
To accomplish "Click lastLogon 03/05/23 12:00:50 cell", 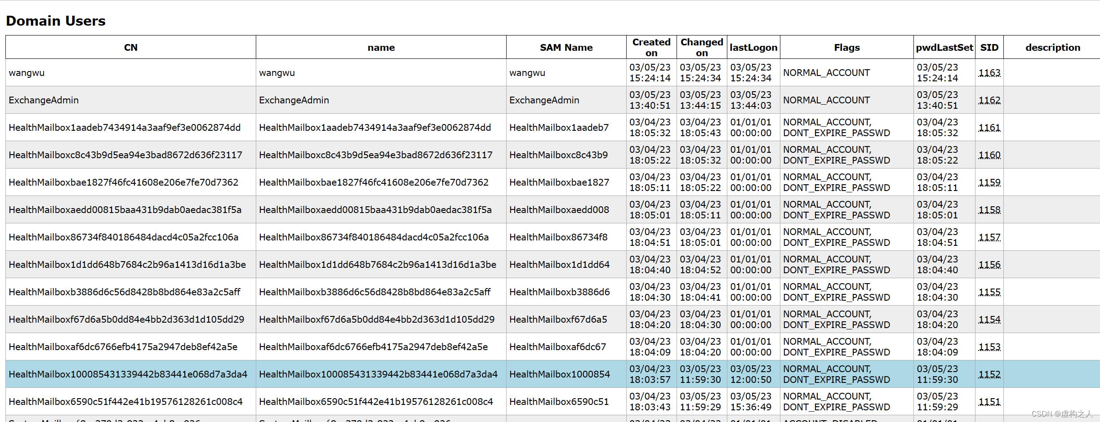I will tap(753, 374).
